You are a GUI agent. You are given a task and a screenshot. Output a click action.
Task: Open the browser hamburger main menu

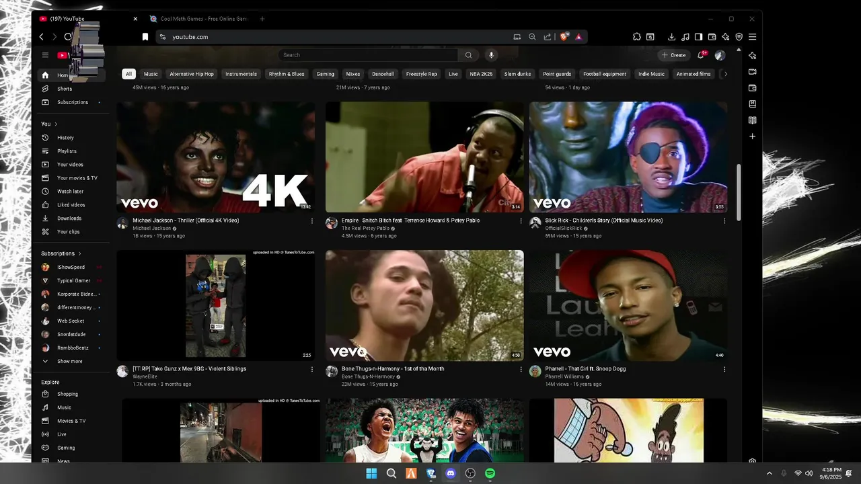[x=752, y=37]
